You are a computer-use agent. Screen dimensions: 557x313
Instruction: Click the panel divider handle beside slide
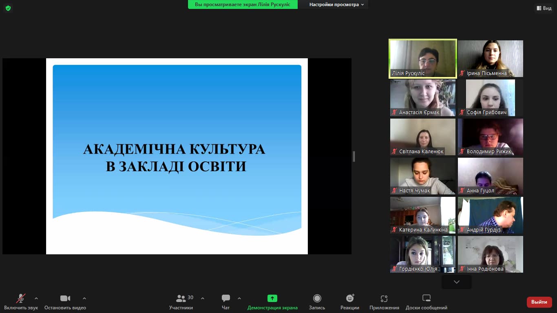pyautogui.click(x=354, y=156)
